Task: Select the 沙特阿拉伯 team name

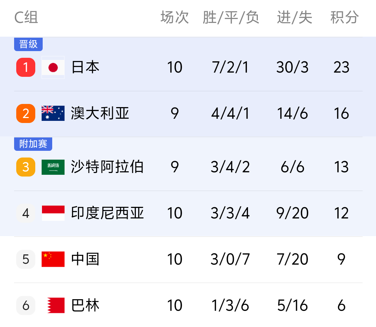Action: (107, 167)
